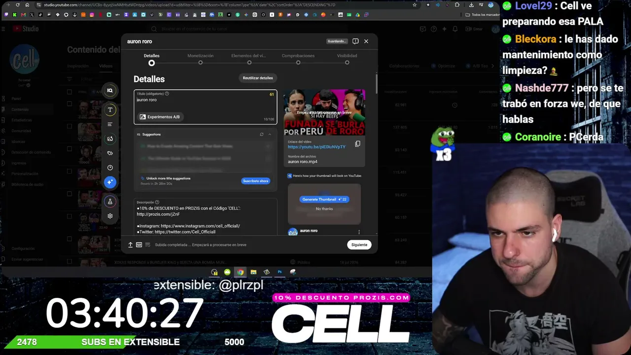Open the thumbnail preview three-dot menu
Image resolution: width=631 pixels, height=355 pixels.
[x=359, y=232]
